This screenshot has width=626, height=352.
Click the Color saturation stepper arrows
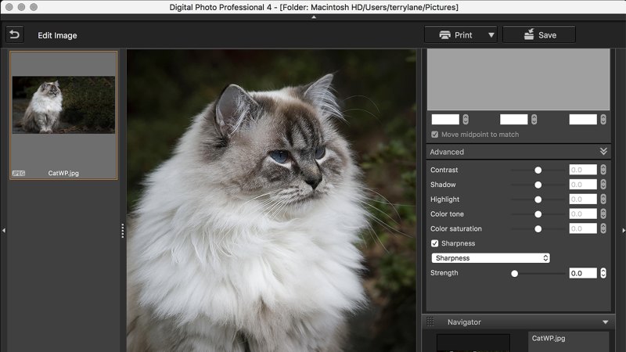tap(603, 228)
